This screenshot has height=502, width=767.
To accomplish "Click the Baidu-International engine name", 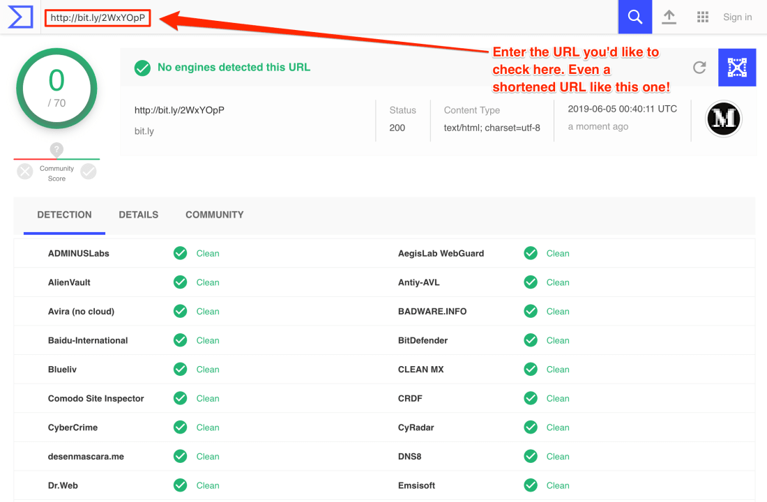I will (x=88, y=340).
